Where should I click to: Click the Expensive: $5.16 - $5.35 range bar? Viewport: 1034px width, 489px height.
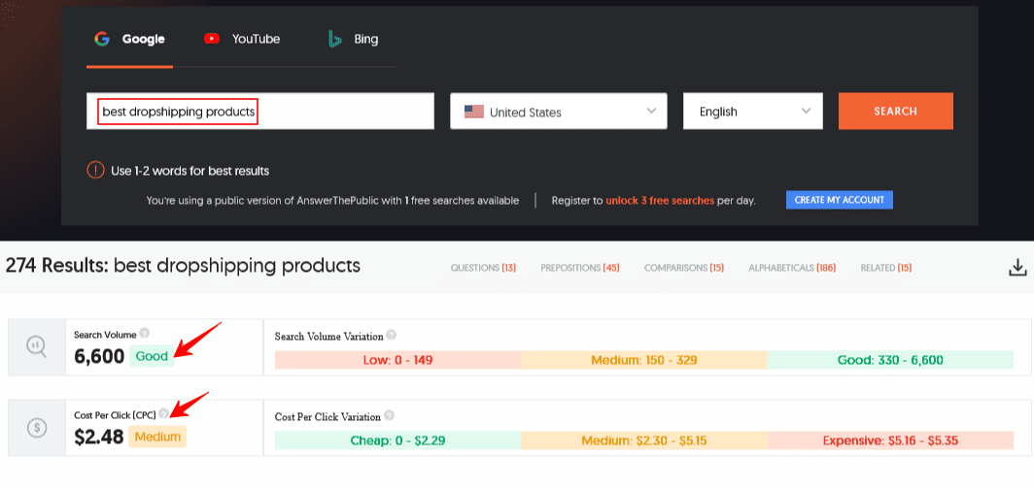tap(890, 440)
